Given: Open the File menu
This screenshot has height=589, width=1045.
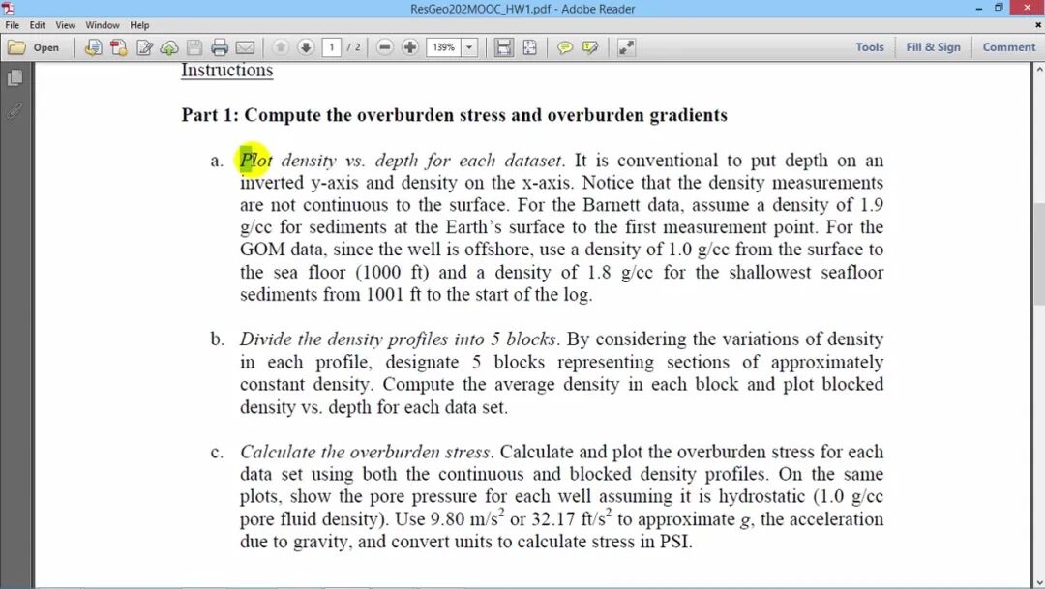Looking at the screenshot, I should tap(12, 25).
